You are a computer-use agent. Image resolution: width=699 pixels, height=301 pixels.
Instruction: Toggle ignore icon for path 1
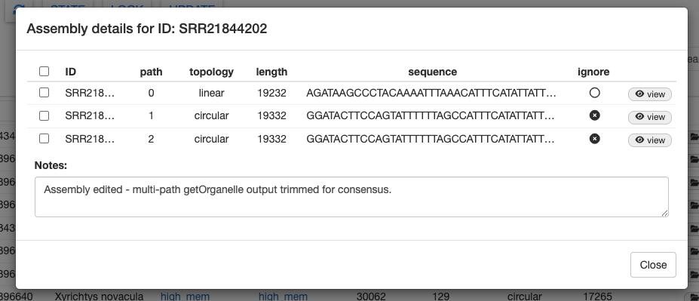click(x=594, y=115)
